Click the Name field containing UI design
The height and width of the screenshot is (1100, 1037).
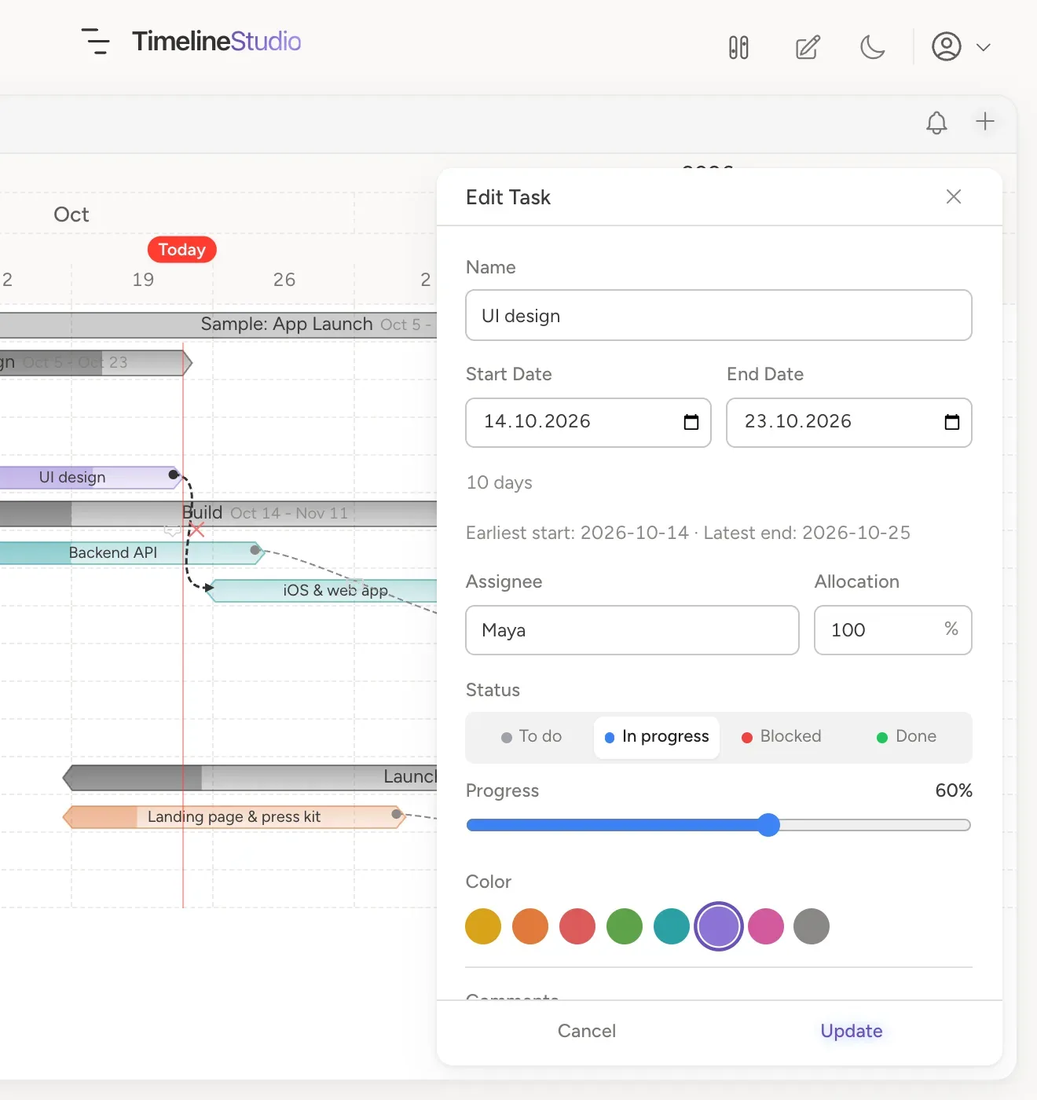click(719, 315)
